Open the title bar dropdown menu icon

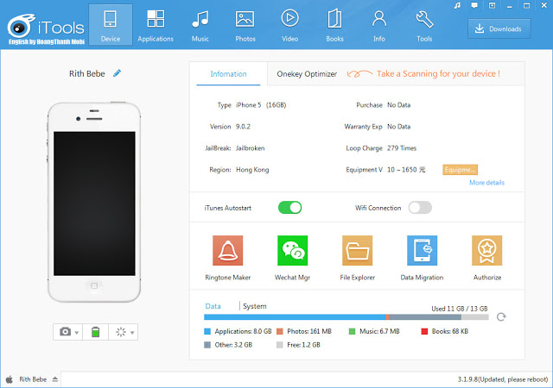point(492,6)
